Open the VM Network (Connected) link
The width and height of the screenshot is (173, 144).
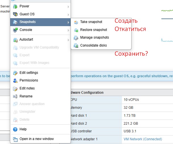pyautogui.click(x=143, y=139)
